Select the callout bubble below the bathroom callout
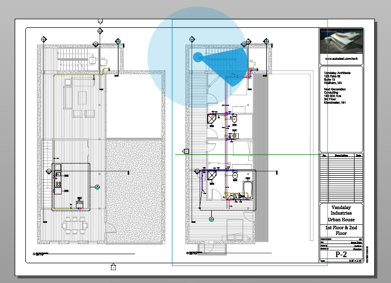The image size is (391, 283). (x=212, y=219)
